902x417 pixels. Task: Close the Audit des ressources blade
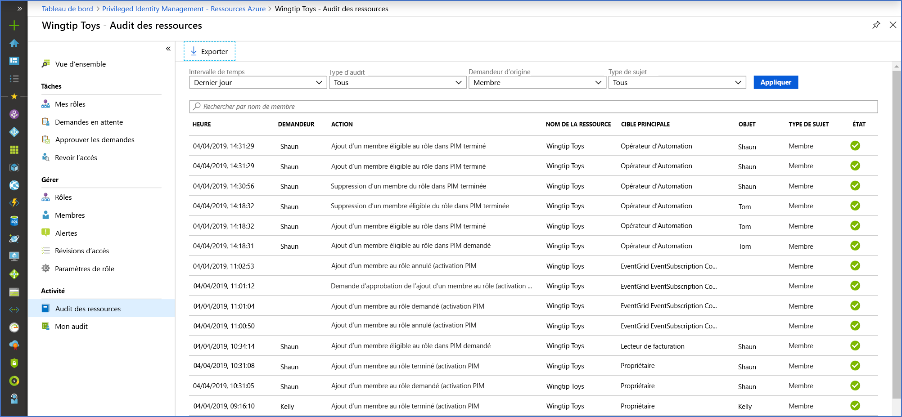893,25
